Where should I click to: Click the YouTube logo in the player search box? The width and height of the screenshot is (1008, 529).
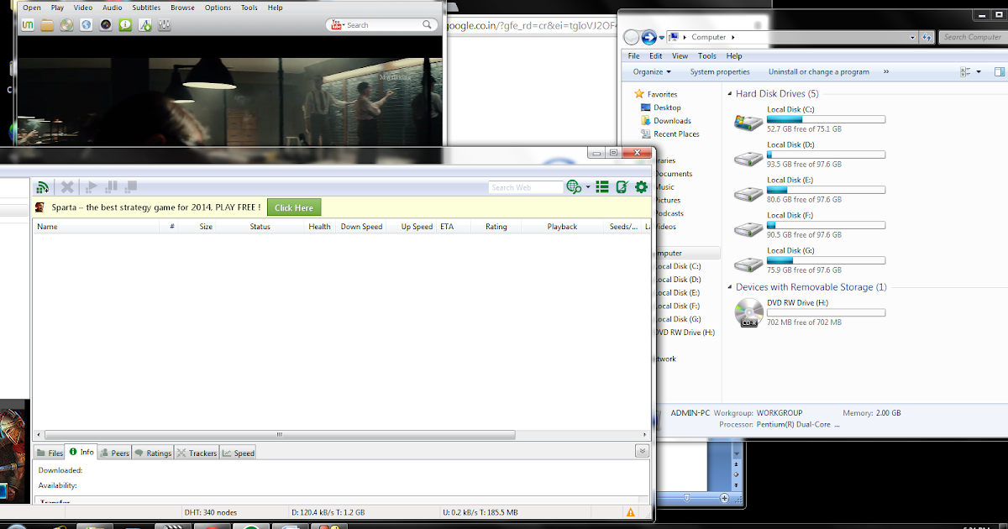(x=336, y=25)
